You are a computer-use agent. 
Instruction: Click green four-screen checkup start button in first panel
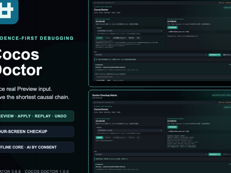click(172, 27)
